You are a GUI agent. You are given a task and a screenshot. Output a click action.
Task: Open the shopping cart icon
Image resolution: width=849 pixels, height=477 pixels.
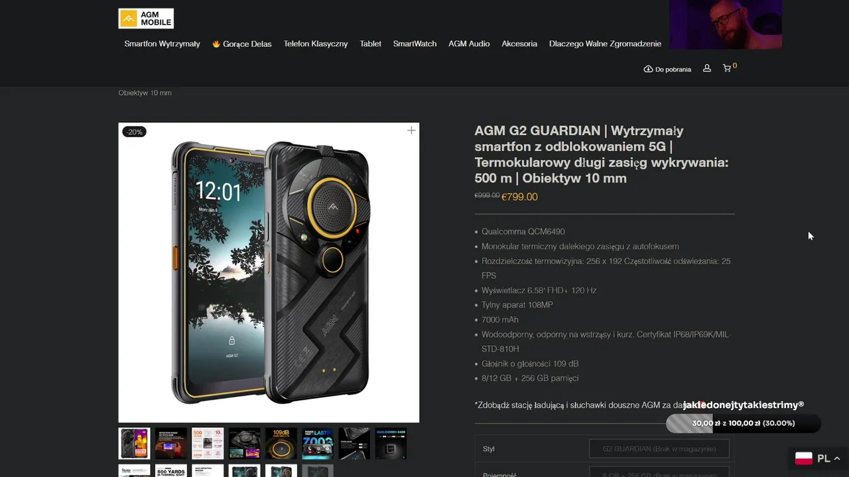pos(727,68)
